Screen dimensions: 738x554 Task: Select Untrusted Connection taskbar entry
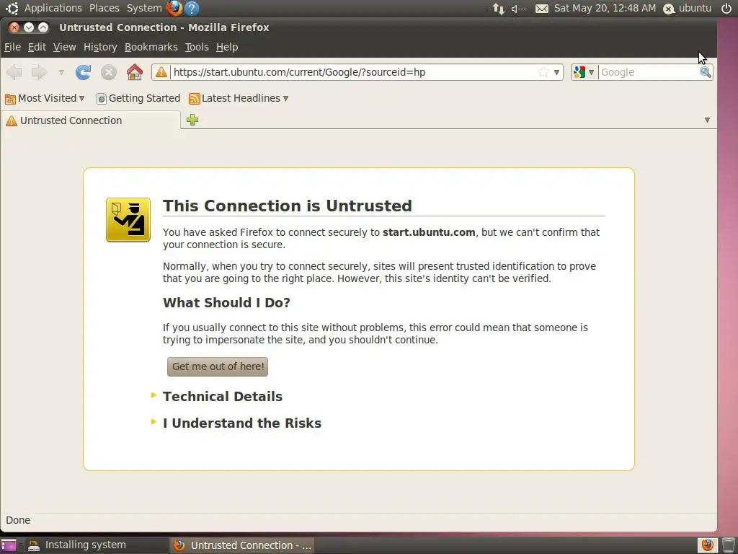coord(242,545)
